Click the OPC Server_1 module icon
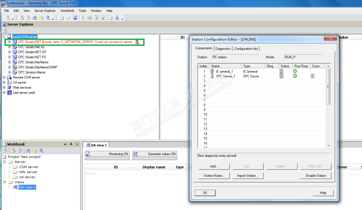 212,76
